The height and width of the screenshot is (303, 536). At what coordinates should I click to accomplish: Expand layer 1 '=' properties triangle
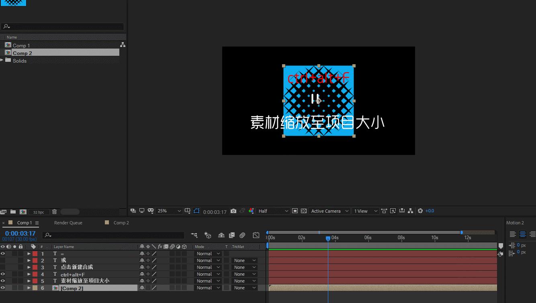point(29,254)
